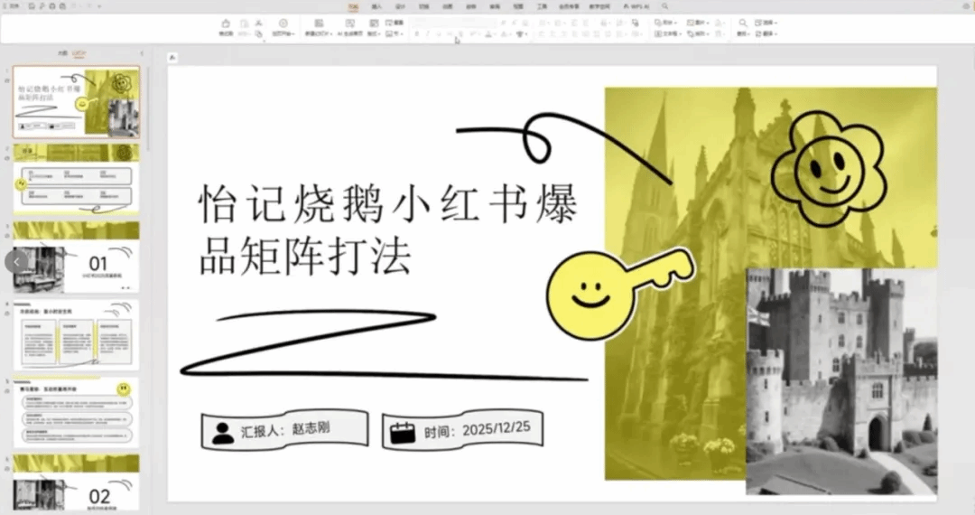
Task: Switch to the Insert ribbon tab
Action: pos(376,6)
